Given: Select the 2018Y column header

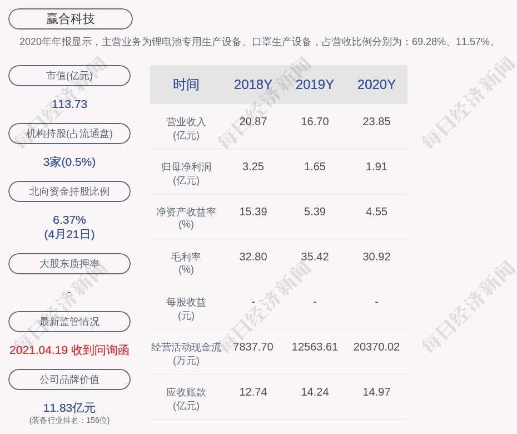Looking at the screenshot, I should (x=253, y=85).
